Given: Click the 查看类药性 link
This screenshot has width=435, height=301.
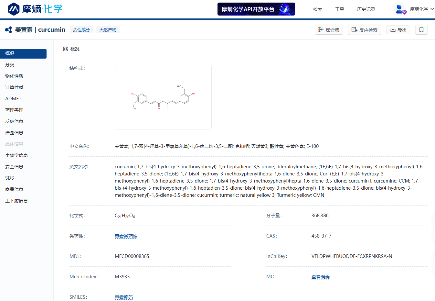Looking at the screenshot, I should pyautogui.click(x=126, y=236).
